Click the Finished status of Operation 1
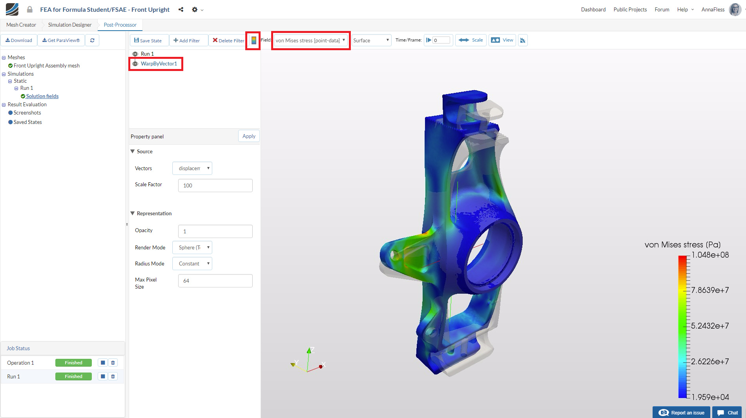This screenshot has height=418, width=746. click(73, 363)
